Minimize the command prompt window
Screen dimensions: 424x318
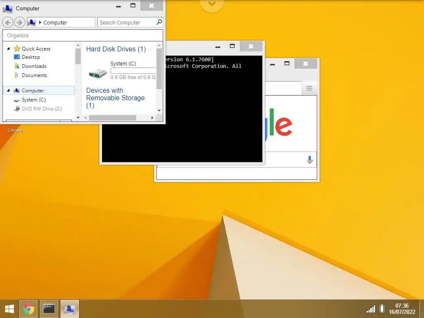pyautogui.click(x=218, y=47)
